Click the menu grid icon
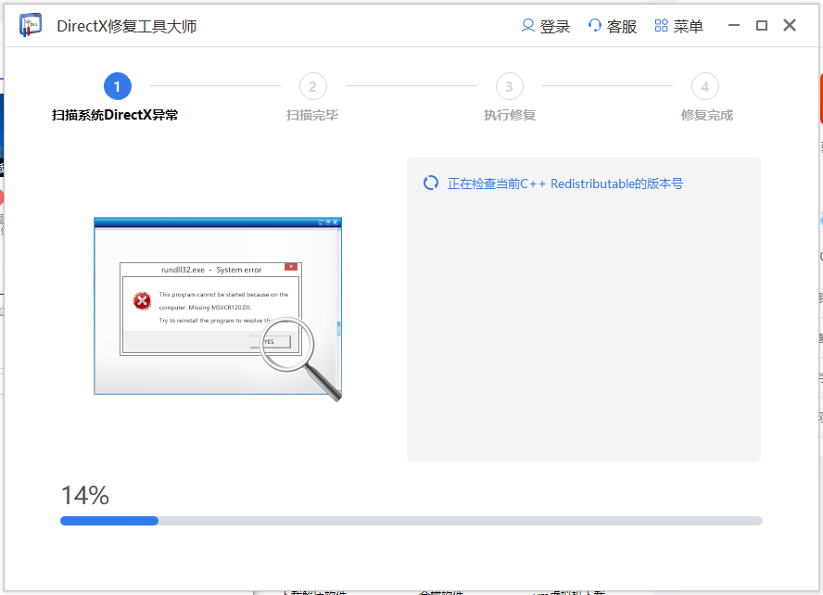 pyautogui.click(x=662, y=26)
